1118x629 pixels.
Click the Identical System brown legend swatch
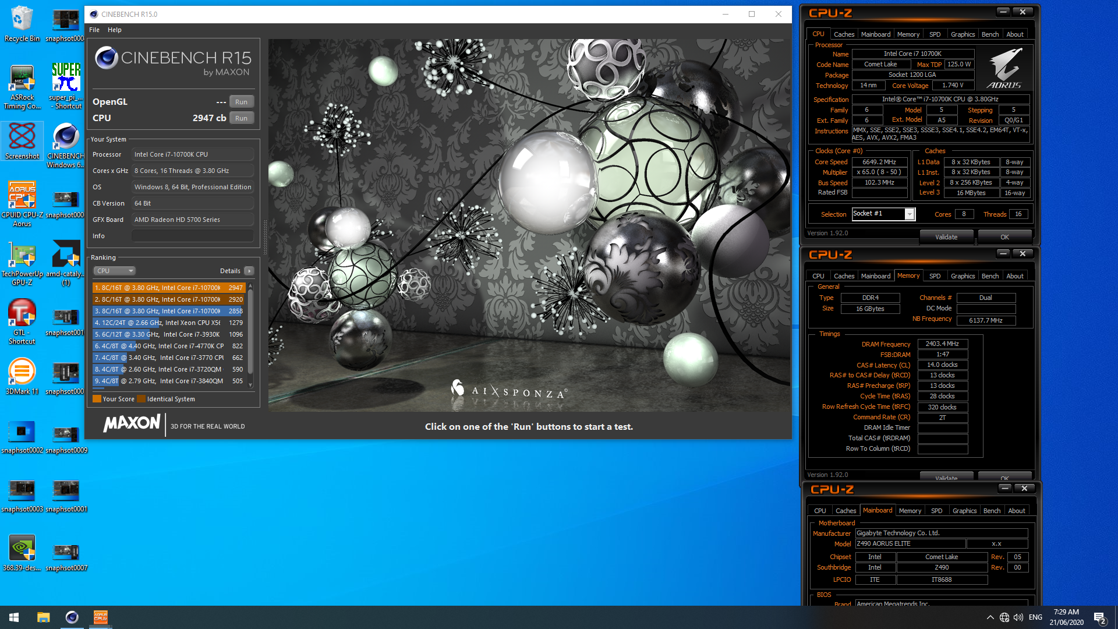tap(141, 399)
